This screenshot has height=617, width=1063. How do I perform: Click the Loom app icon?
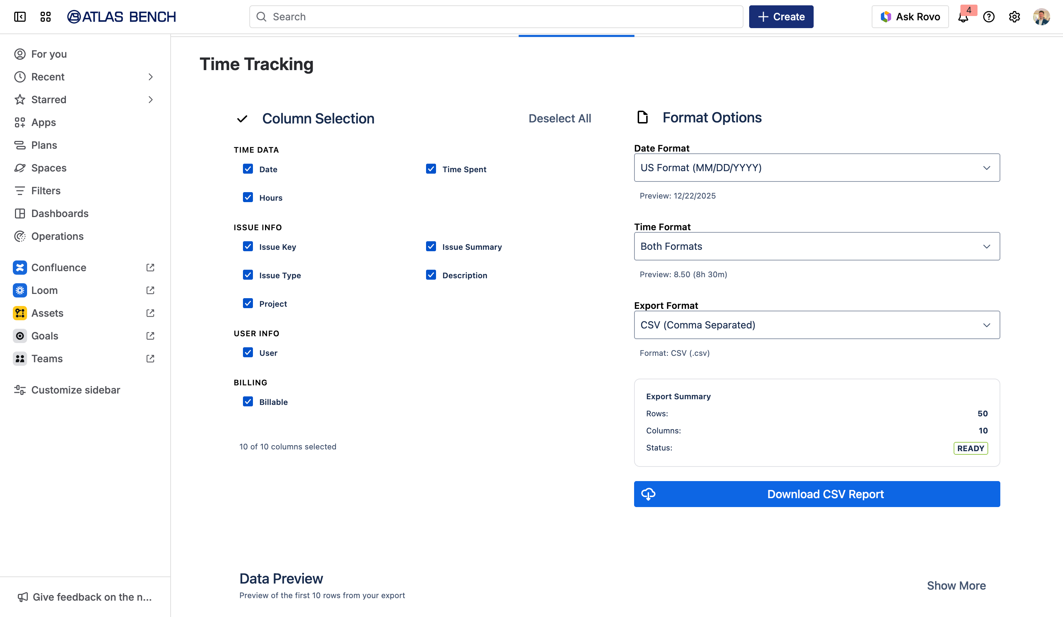pyautogui.click(x=20, y=290)
